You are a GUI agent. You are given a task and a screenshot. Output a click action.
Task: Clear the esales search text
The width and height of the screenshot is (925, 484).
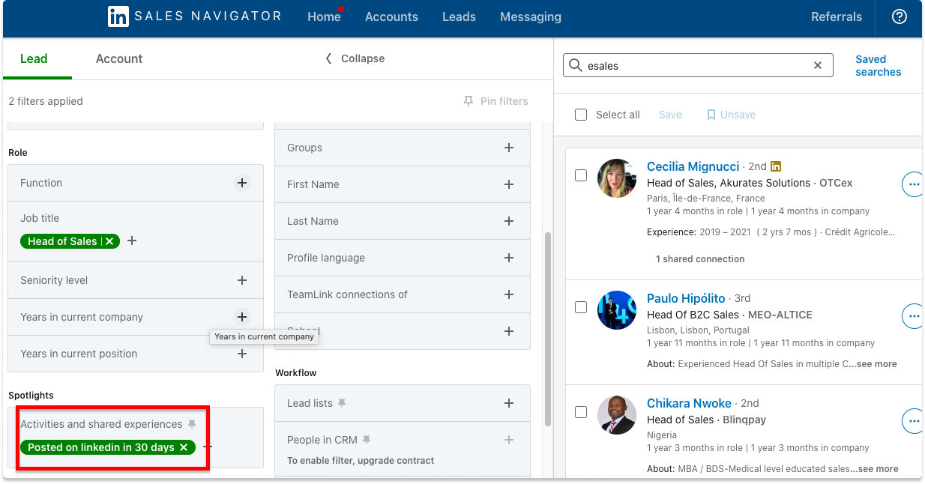click(x=818, y=65)
